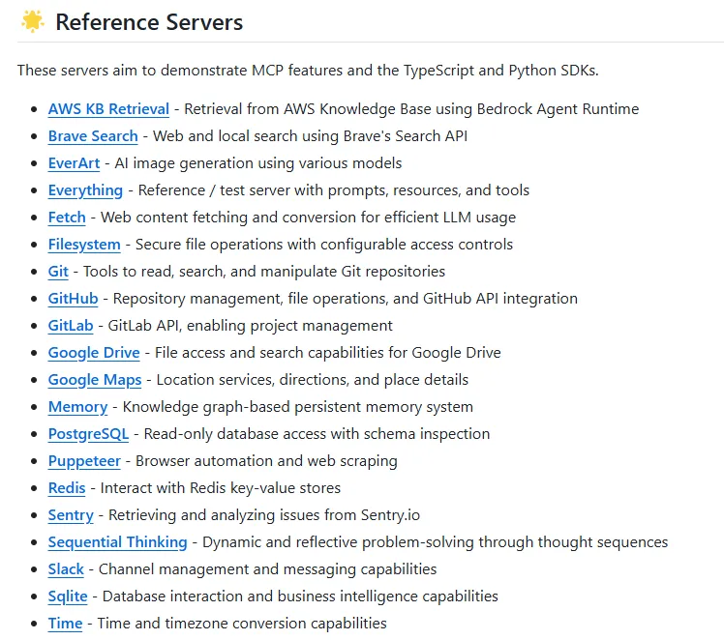724x640 pixels.
Task: Open the PostgreSQL link
Action: point(88,434)
